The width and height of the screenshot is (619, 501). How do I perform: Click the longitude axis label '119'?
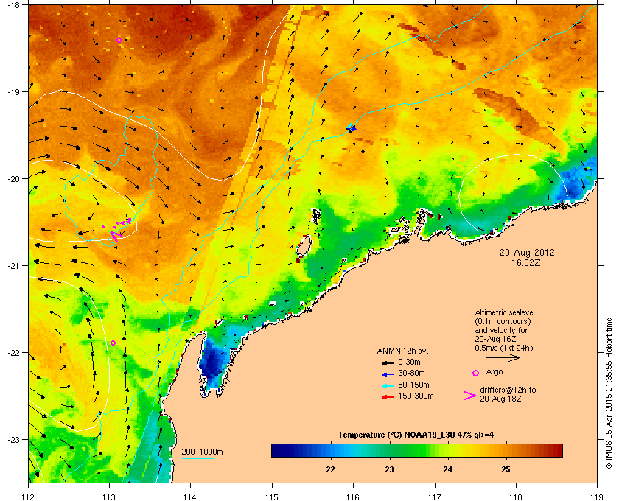point(597,497)
